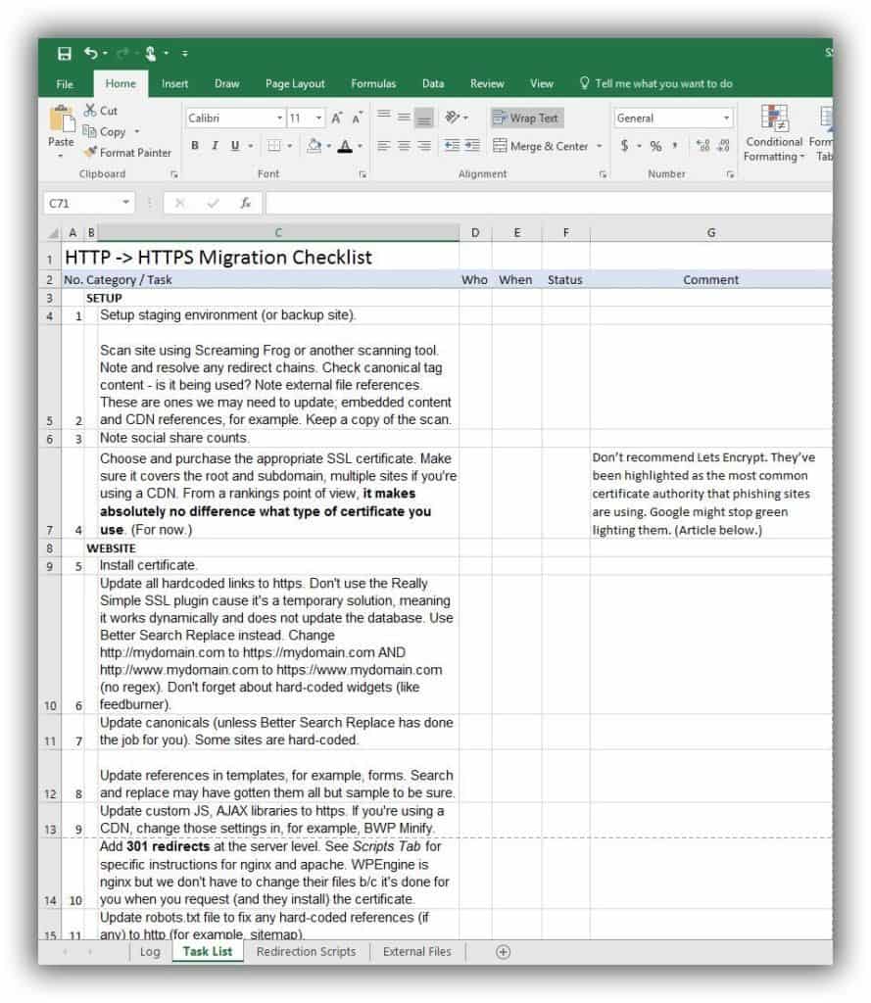This screenshot has height=1003, width=871.
Task: Switch to the Redirection Scripts sheet tab
Action: [306, 951]
